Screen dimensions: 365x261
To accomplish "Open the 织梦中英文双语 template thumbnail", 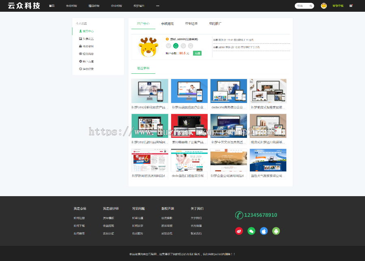I will tap(229, 126).
